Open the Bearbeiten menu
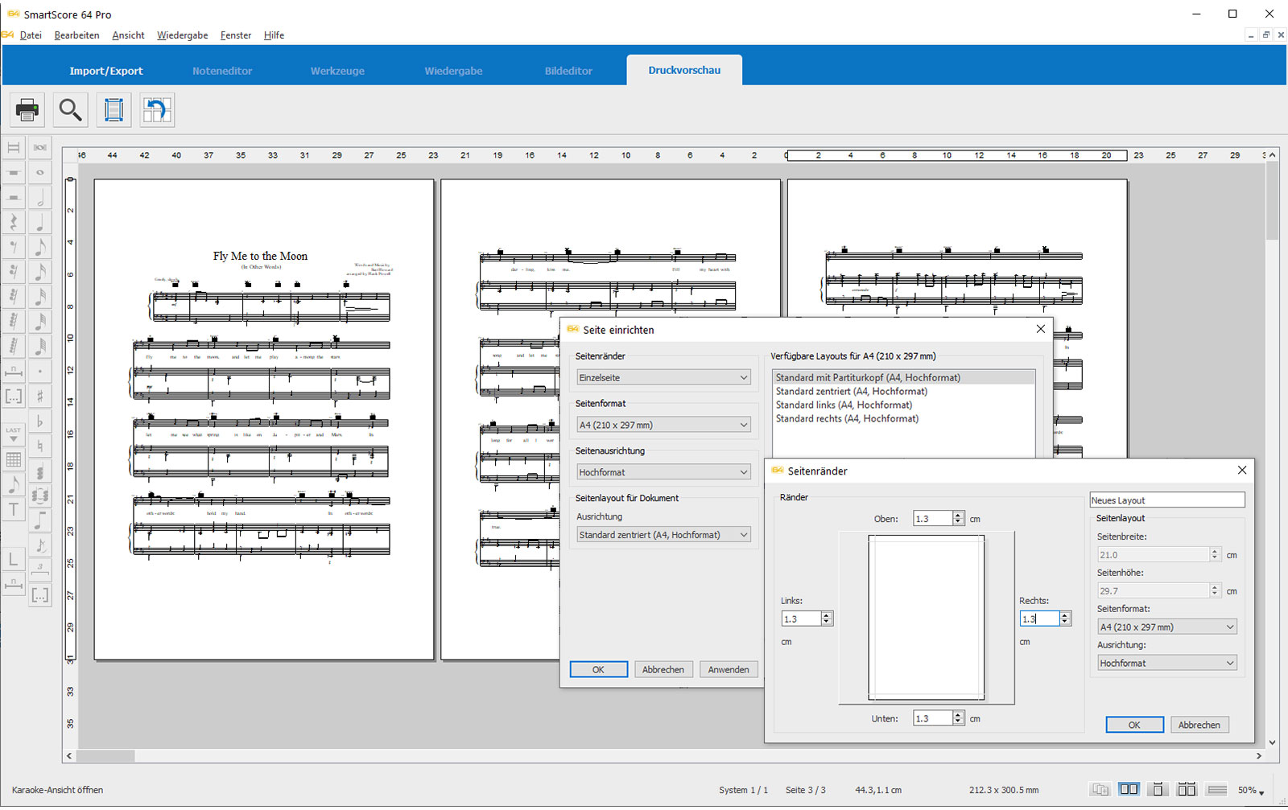Viewport: 1288px width, 810px height. [x=76, y=35]
